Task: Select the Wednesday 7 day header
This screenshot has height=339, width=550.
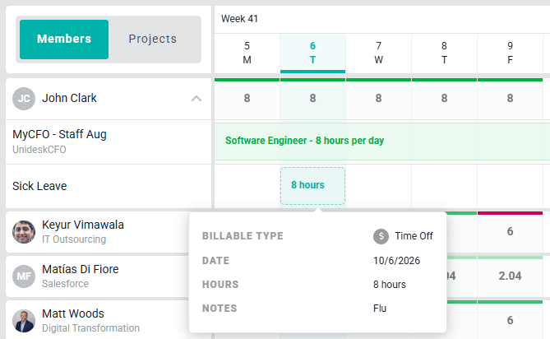Action: 378,53
